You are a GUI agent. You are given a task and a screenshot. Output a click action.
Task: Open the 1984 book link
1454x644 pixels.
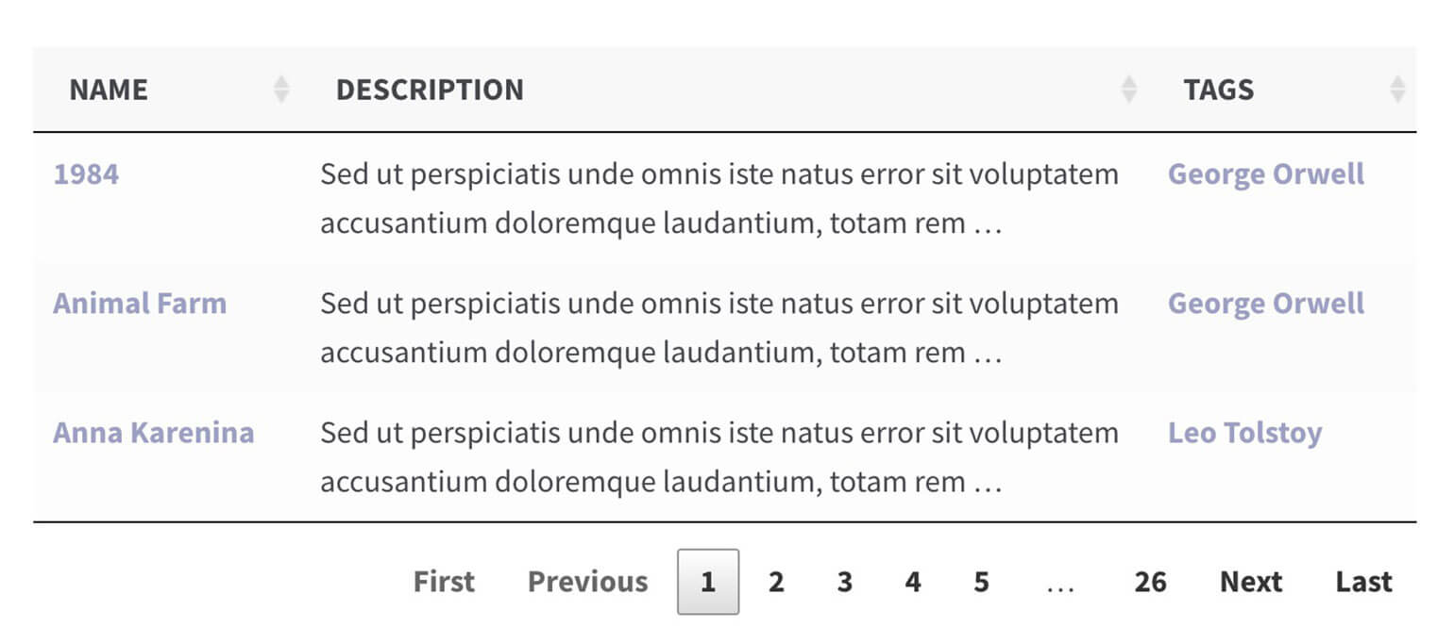(86, 174)
